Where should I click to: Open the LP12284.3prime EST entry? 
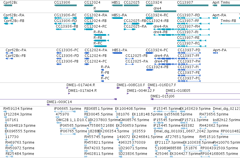pos(18,114)
